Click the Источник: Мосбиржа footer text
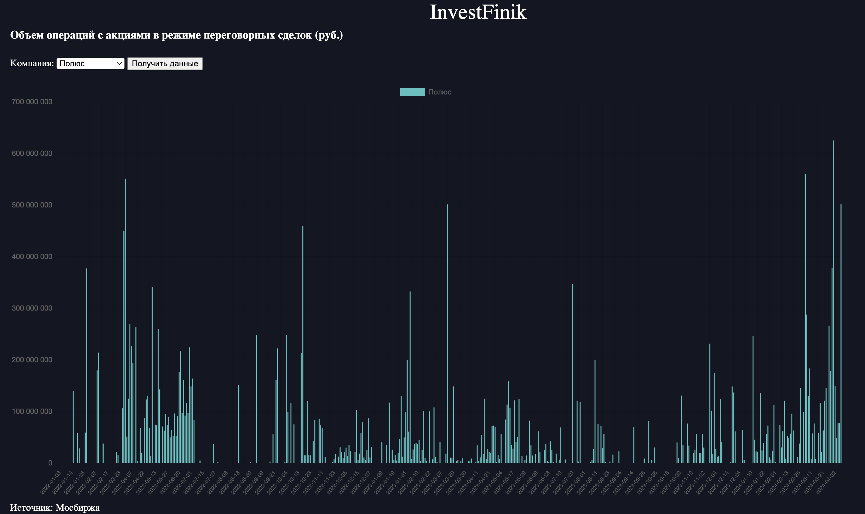 tap(55, 507)
